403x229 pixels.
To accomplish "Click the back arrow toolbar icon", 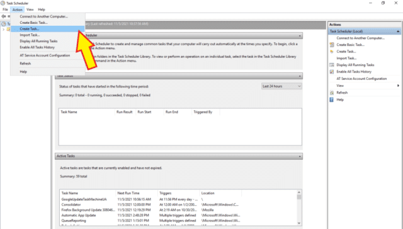I will pos(3,16).
